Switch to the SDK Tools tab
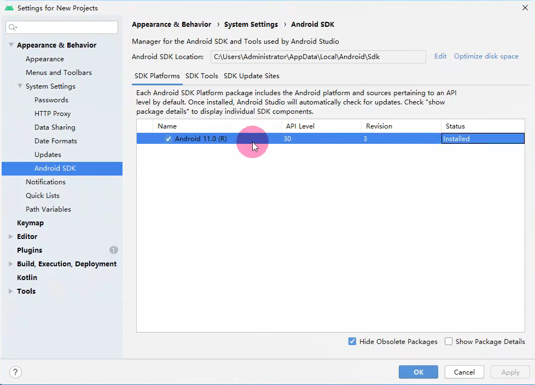This screenshot has height=385, width=535. click(x=202, y=76)
